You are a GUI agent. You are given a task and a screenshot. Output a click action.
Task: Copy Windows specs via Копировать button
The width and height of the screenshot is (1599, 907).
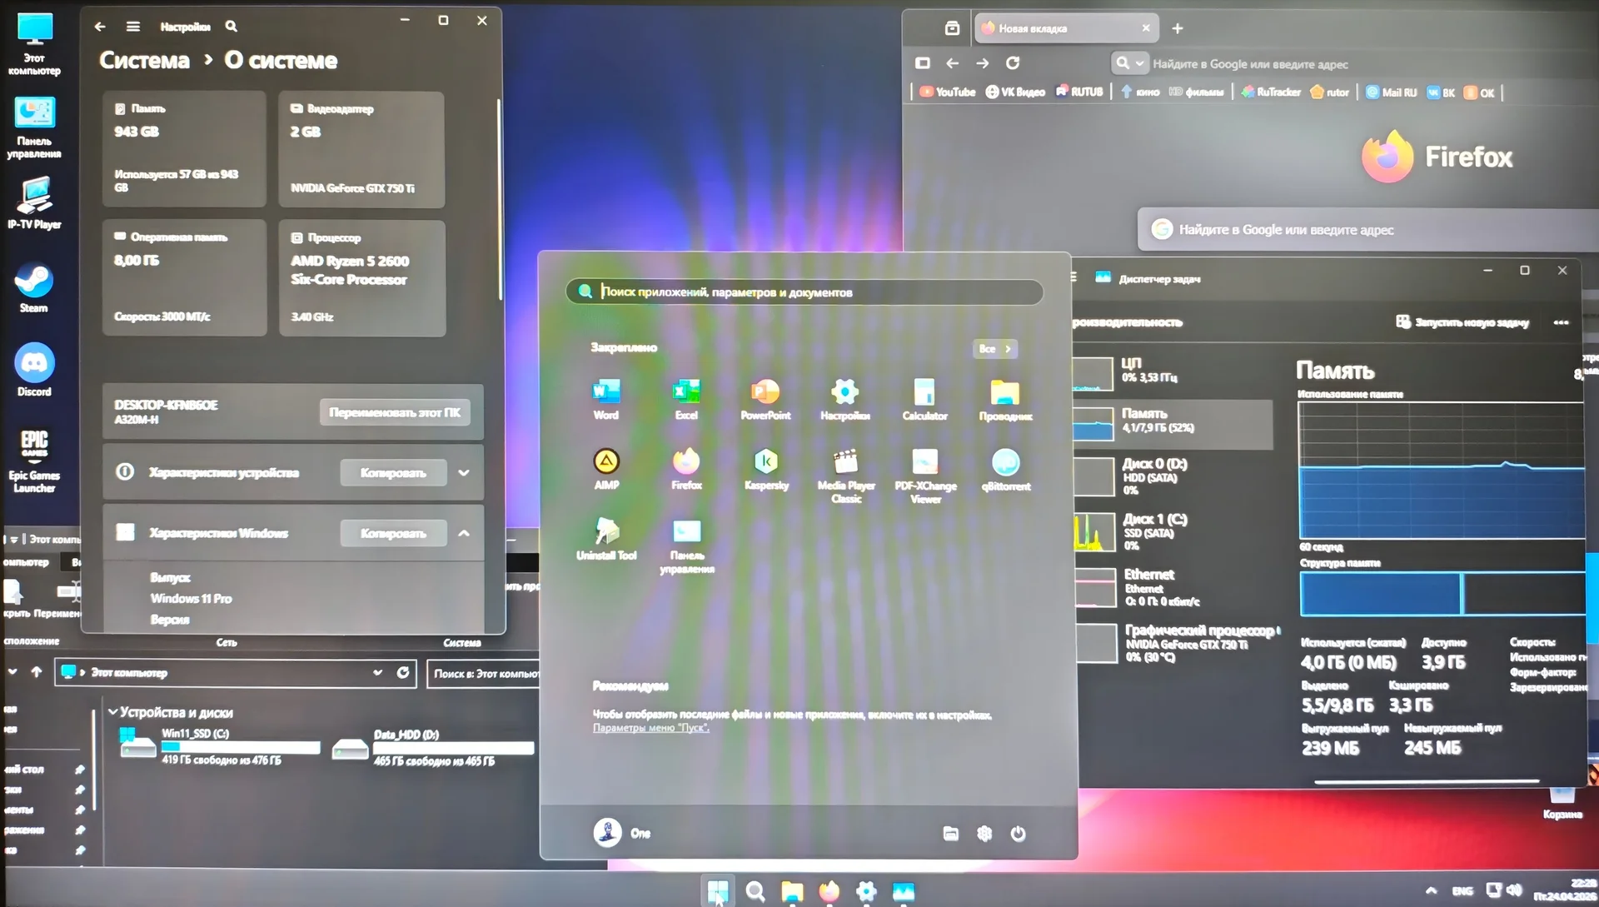pos(393,533)
